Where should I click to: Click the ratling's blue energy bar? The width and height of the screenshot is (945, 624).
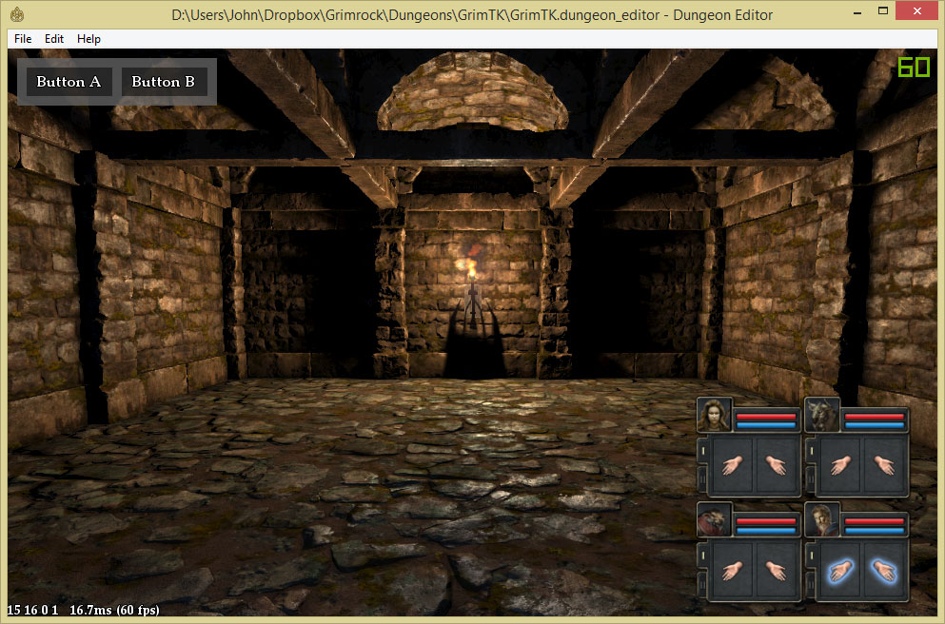coord(766,531)
